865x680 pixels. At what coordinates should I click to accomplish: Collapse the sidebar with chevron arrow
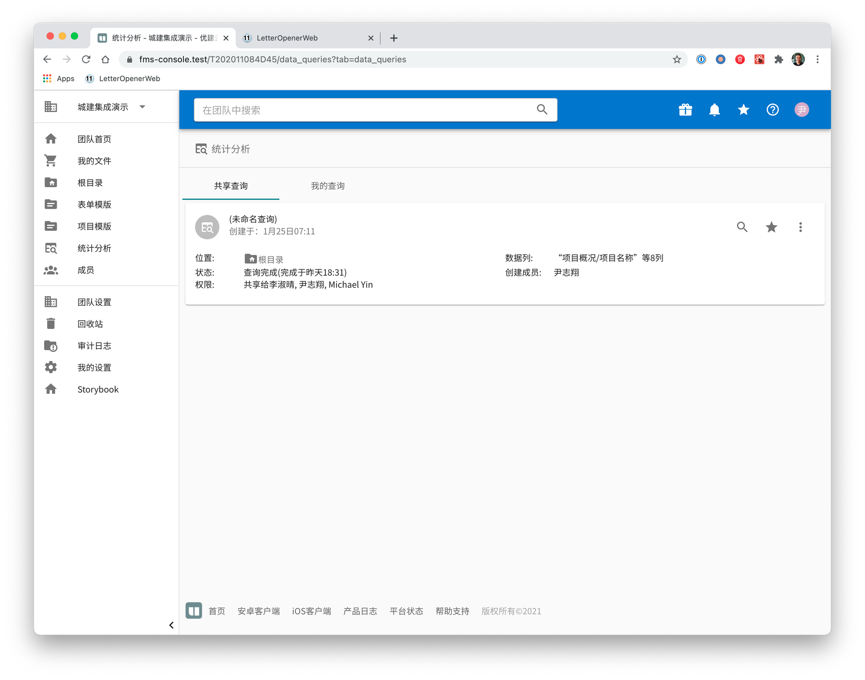coord(171,625)
